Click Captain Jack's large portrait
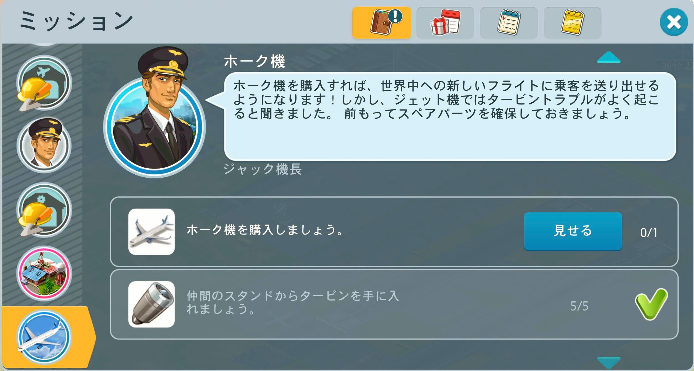This screenshot has height=371, width=694. (x=155, y=112)
